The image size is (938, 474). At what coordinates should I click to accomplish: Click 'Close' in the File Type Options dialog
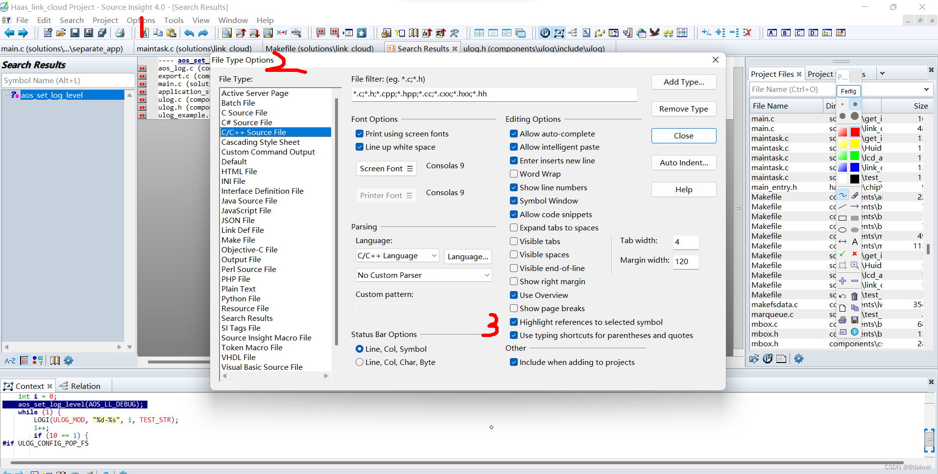tap(684, 135)
